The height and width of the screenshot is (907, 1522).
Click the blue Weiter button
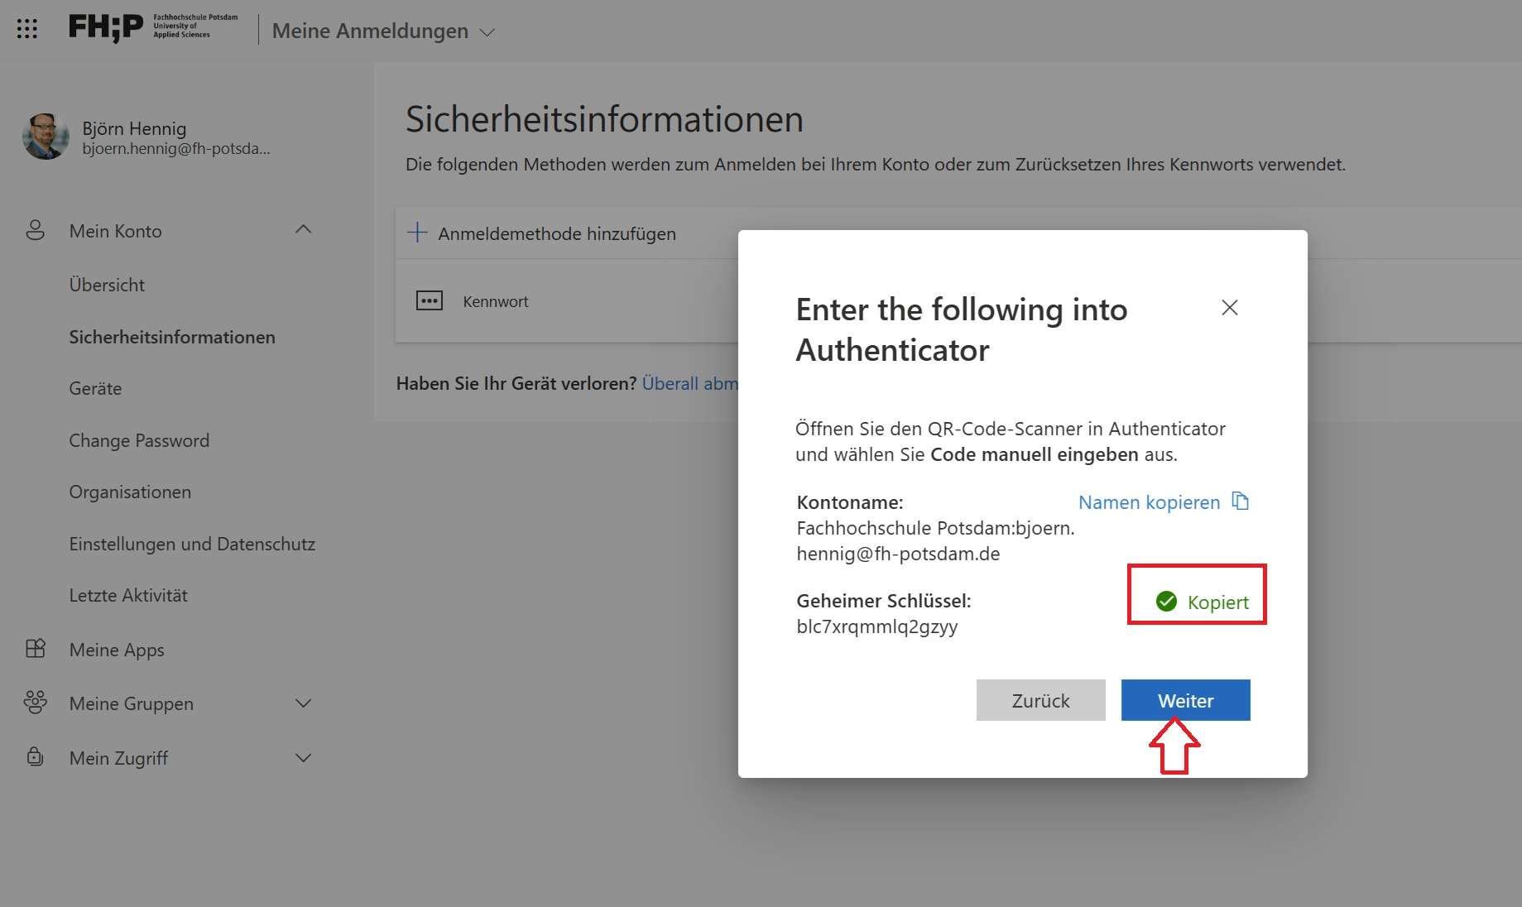1185,700
